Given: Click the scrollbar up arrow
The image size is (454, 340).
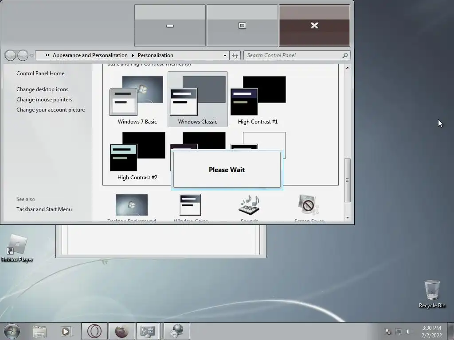Looking at the screenshot, I should point(348,68).
